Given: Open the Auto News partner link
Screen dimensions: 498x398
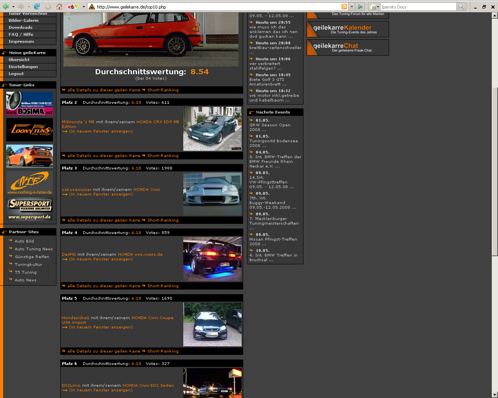Looking at the screenshot, I should tap(26, 280).
